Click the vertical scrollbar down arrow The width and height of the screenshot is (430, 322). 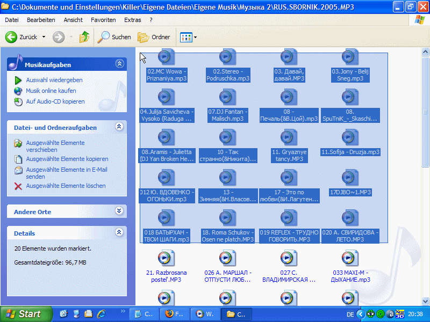coord(426,301)
